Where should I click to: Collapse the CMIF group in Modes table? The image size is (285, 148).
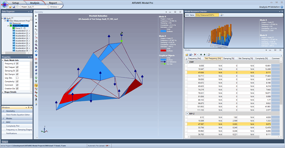[186, 62]
